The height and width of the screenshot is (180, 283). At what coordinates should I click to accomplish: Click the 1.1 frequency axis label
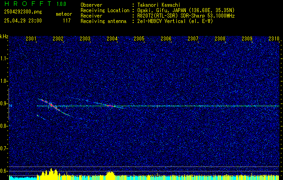(x=4, y=58)
